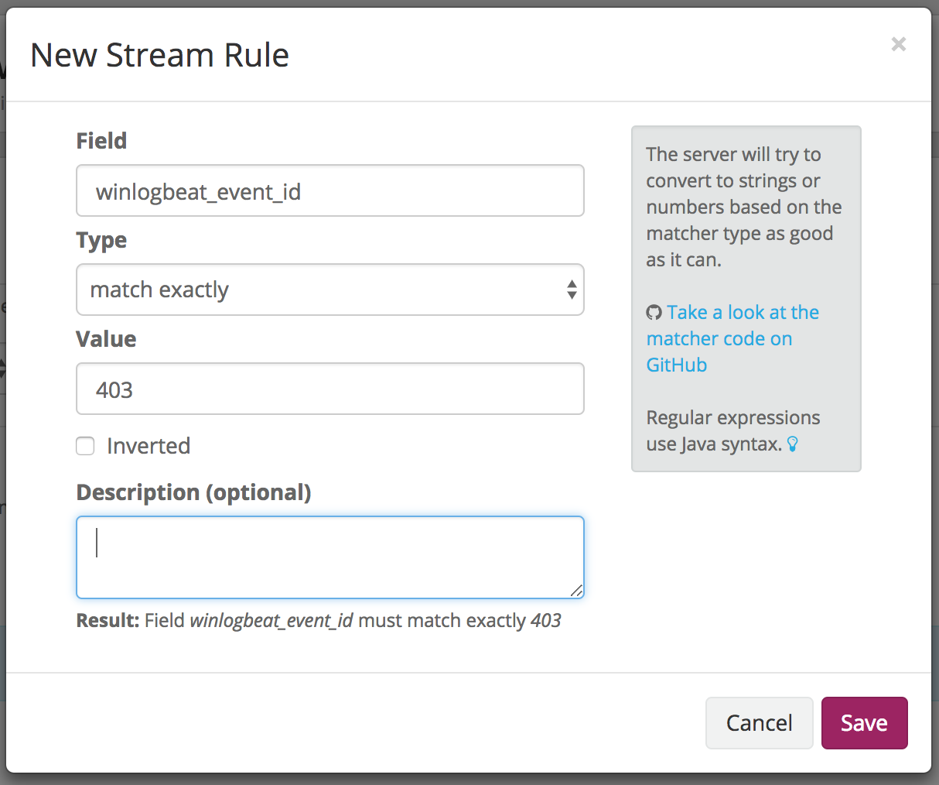The image size is (939, 785).
Task: Click the lightbulb icon after Java syntax
Action: click(792, 444)
